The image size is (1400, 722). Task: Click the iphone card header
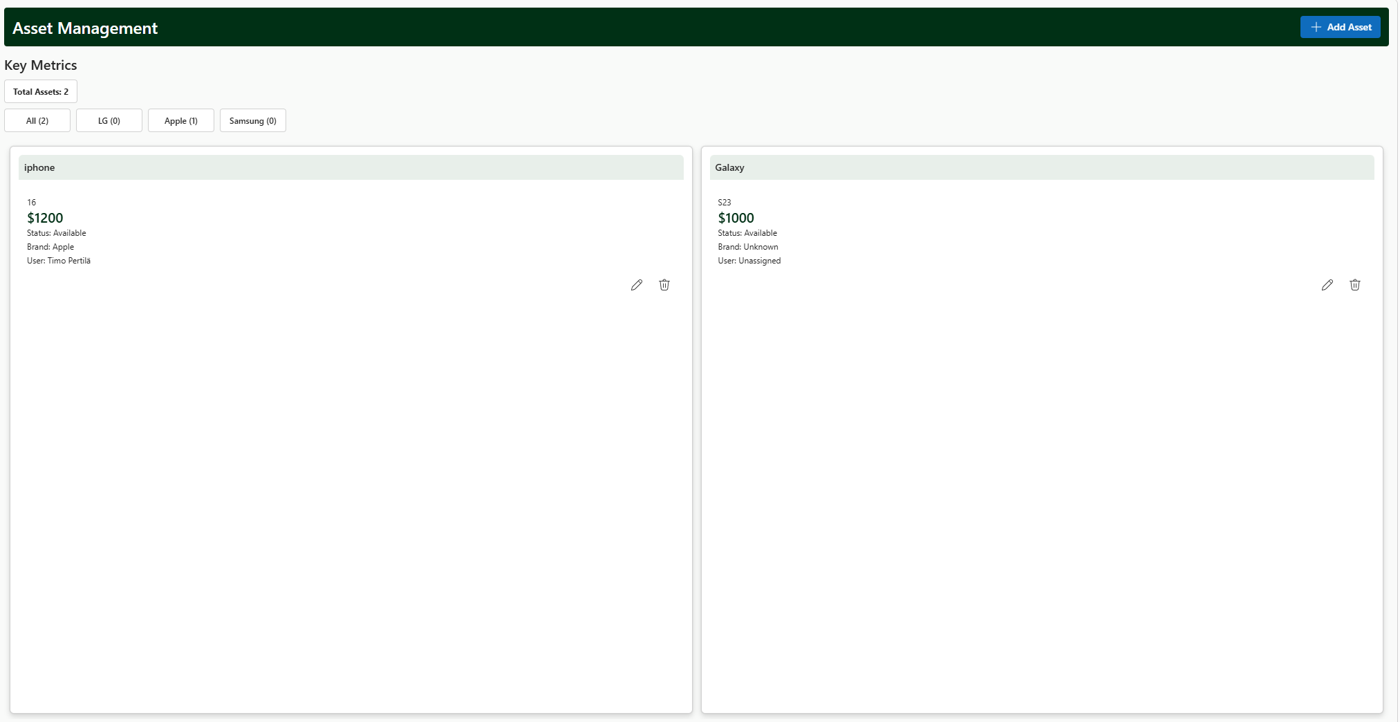click(x=351, y=167)
